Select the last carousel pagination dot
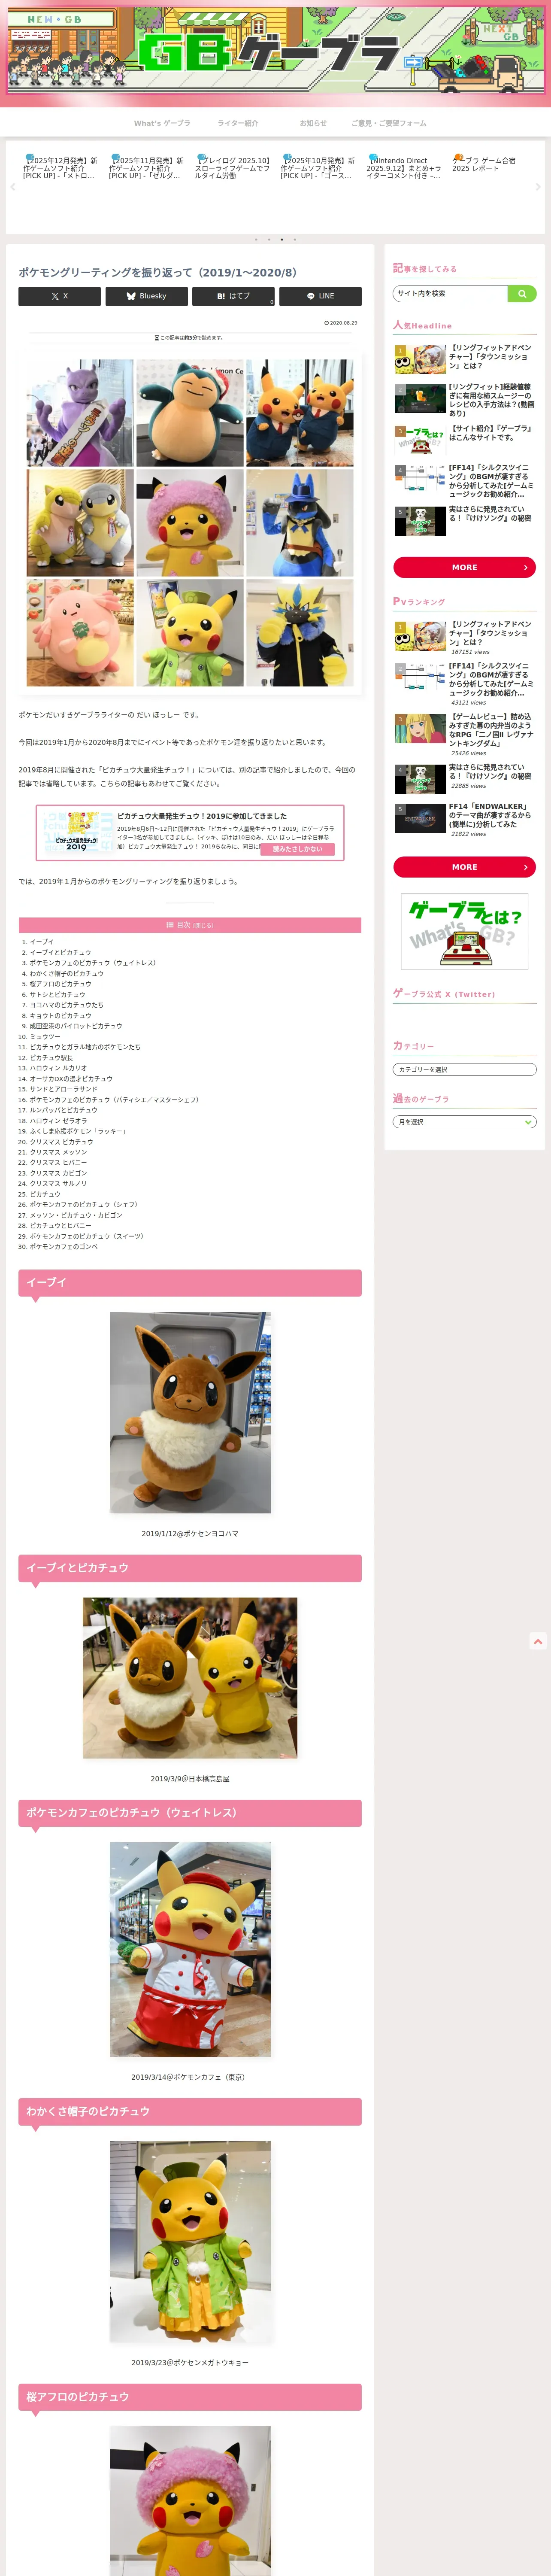 coord(295,240)
